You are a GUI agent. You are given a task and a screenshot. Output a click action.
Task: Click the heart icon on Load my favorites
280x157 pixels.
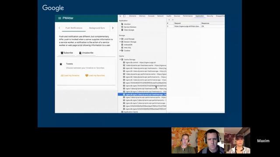pyautogui.click(x=87, y=75)
